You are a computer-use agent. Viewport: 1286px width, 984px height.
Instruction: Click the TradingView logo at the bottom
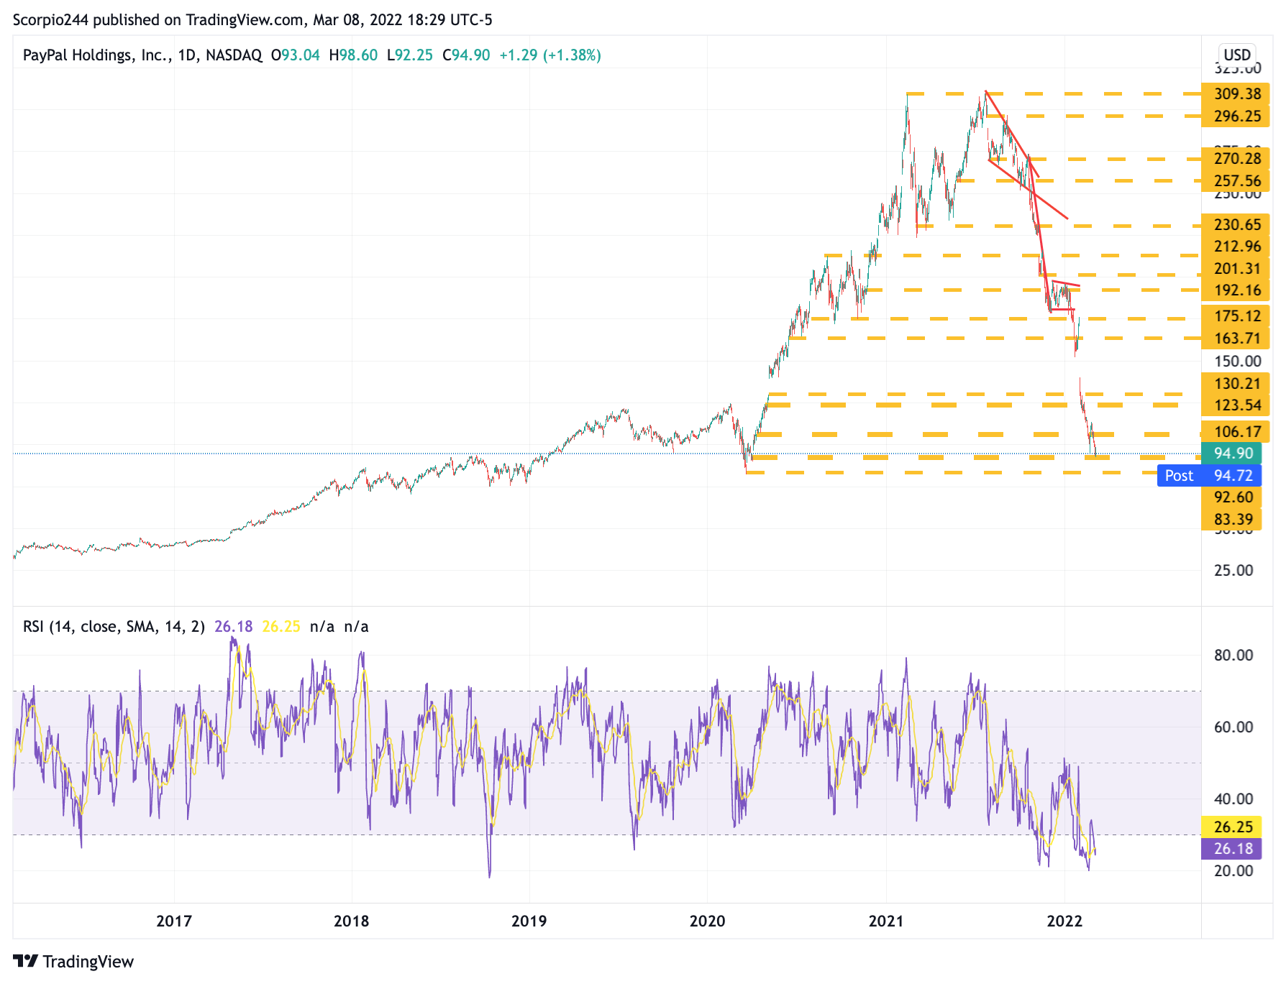pos(73,962)
